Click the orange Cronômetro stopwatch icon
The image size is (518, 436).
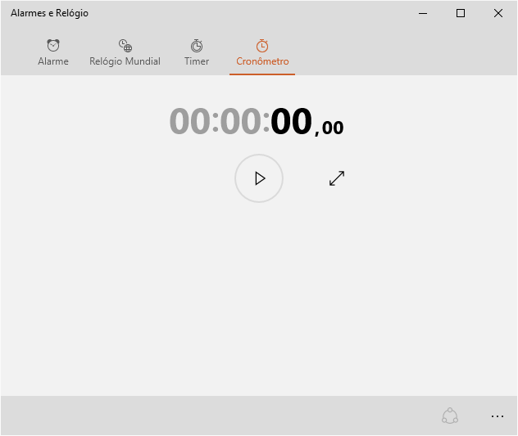pyautogui.click(x=262, y=46)
